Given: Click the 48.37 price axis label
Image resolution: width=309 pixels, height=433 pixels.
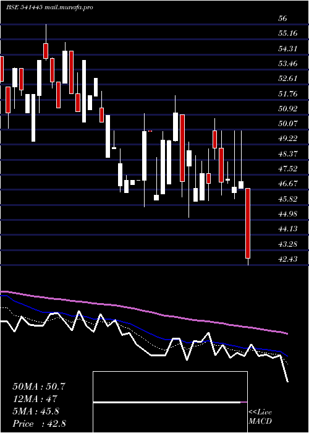Looking at the screenshot, I should (x=288, y=153).
